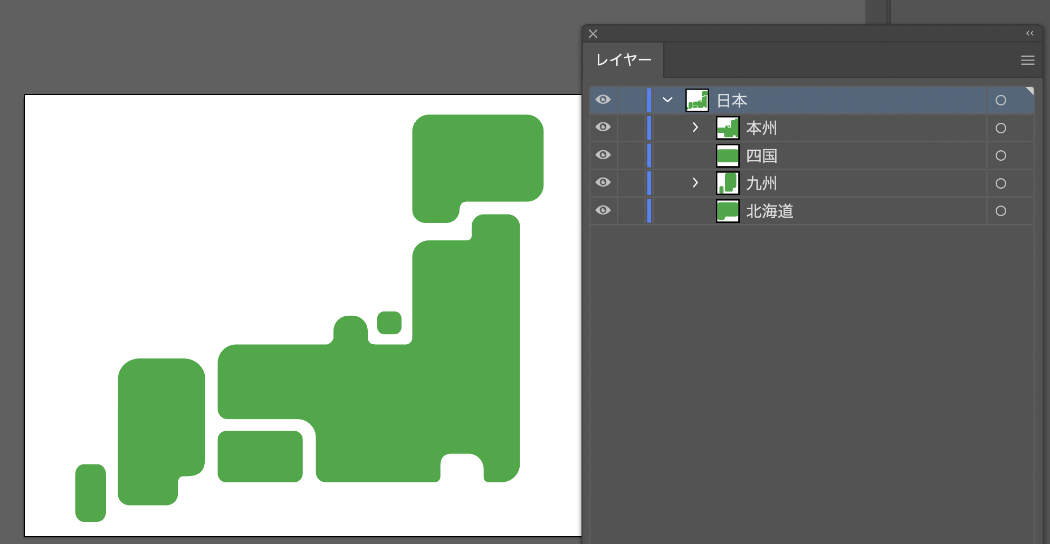Open the Layers panel flyout menu

[x=1027, y=60]
